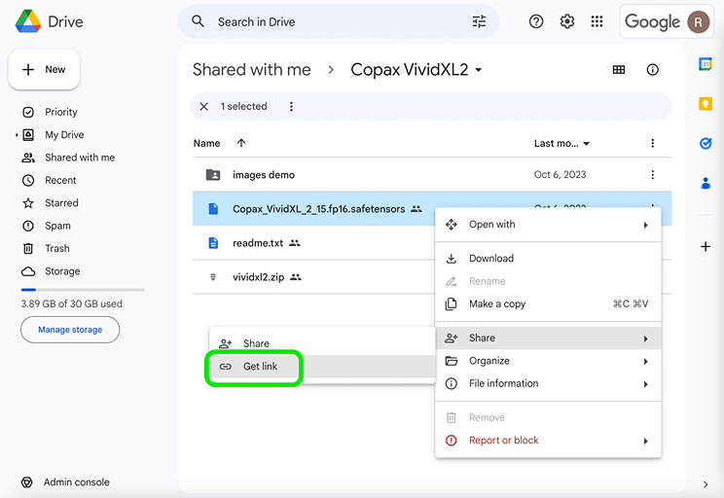Screen dimensions: 724x498
Task: Open Drive settings gear
Action: pyautogui.click(x=567, y=21)
